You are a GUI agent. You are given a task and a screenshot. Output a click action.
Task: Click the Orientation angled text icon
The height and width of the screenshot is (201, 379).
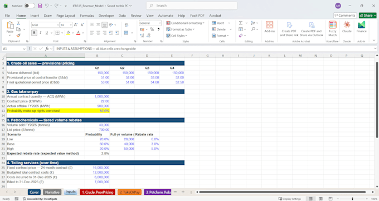click(111, 24)
